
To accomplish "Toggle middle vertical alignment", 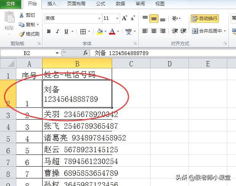I will coord(154,19).
